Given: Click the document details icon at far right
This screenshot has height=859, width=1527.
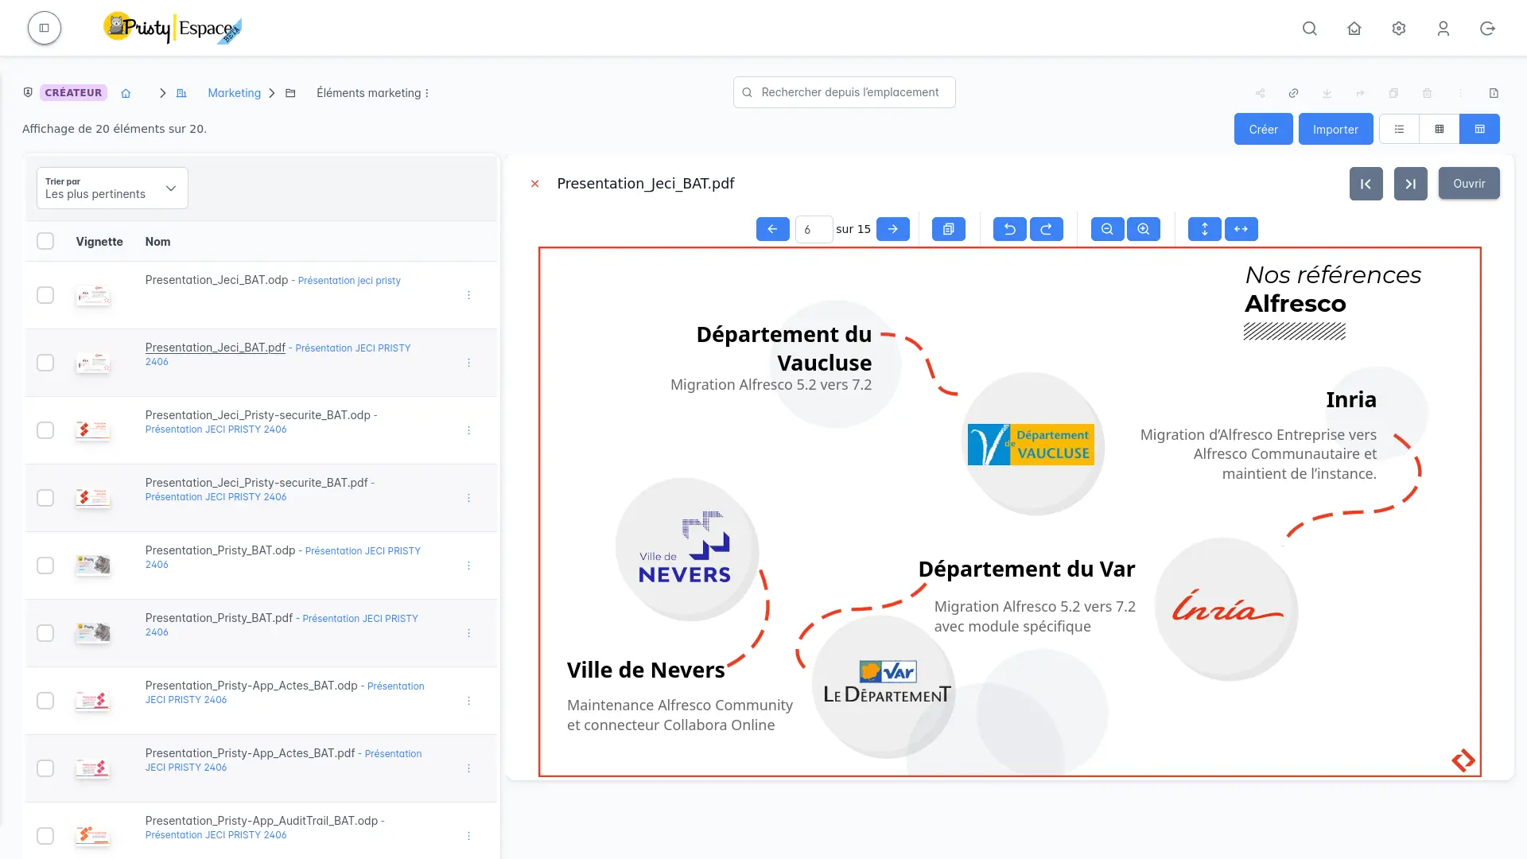Looking at the screenshot, I should click(x=1494, y=93).
